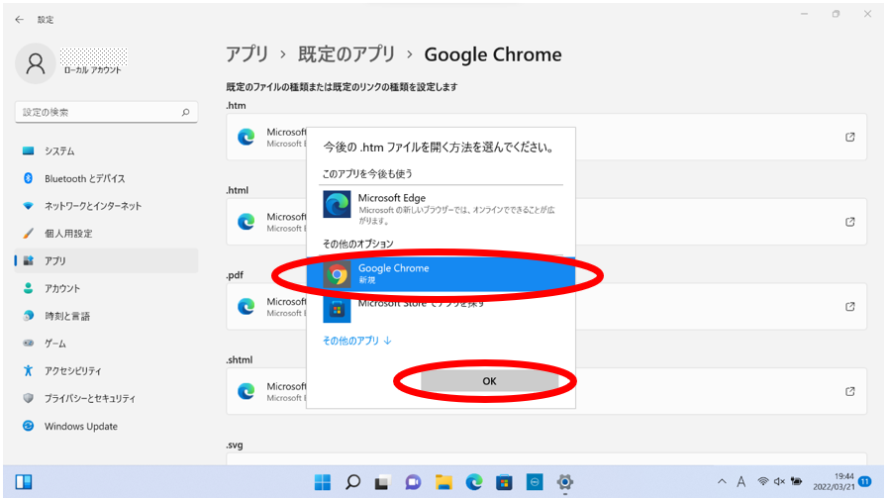The height and width of the screenshot is (498, 886).
Task: Select Google Chrome in the app chooser
Action: click(x=441, y=274)
